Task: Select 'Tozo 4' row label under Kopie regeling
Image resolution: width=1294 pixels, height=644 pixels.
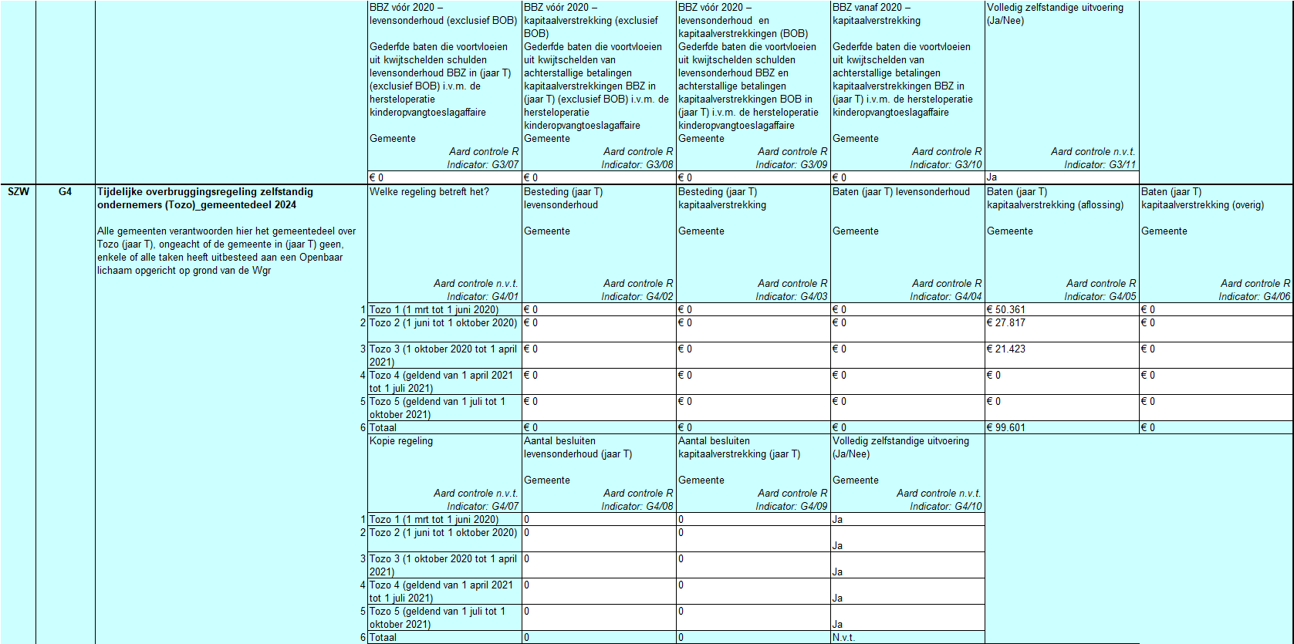Action: coord(444,591)
